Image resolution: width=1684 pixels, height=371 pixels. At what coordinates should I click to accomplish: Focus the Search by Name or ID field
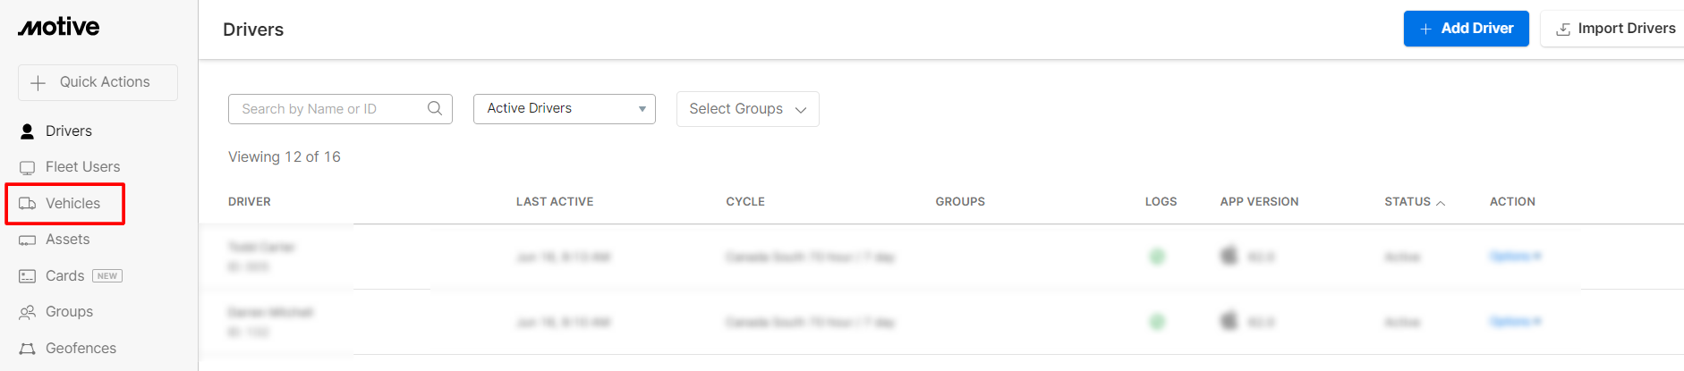tap(340, 109)
